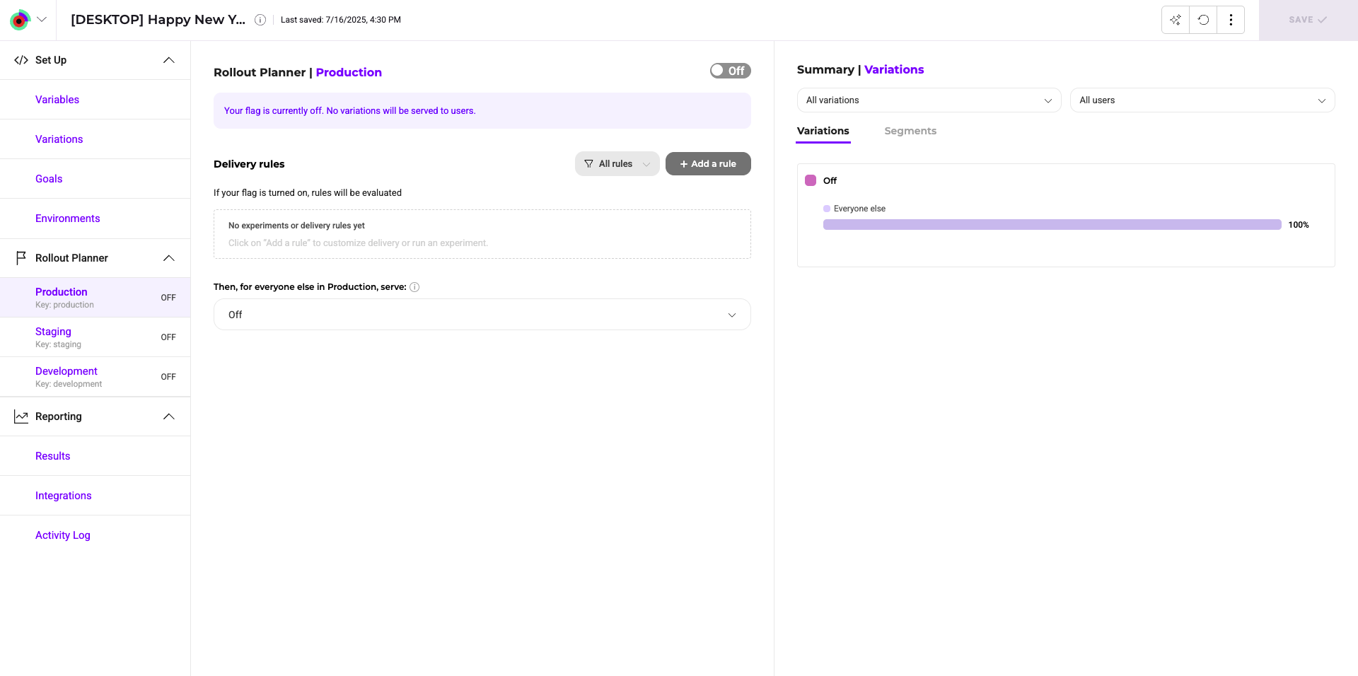Toggle the Production flag On/Off switch
Viewport: 1358px width, 676px height.
[730, 71]
